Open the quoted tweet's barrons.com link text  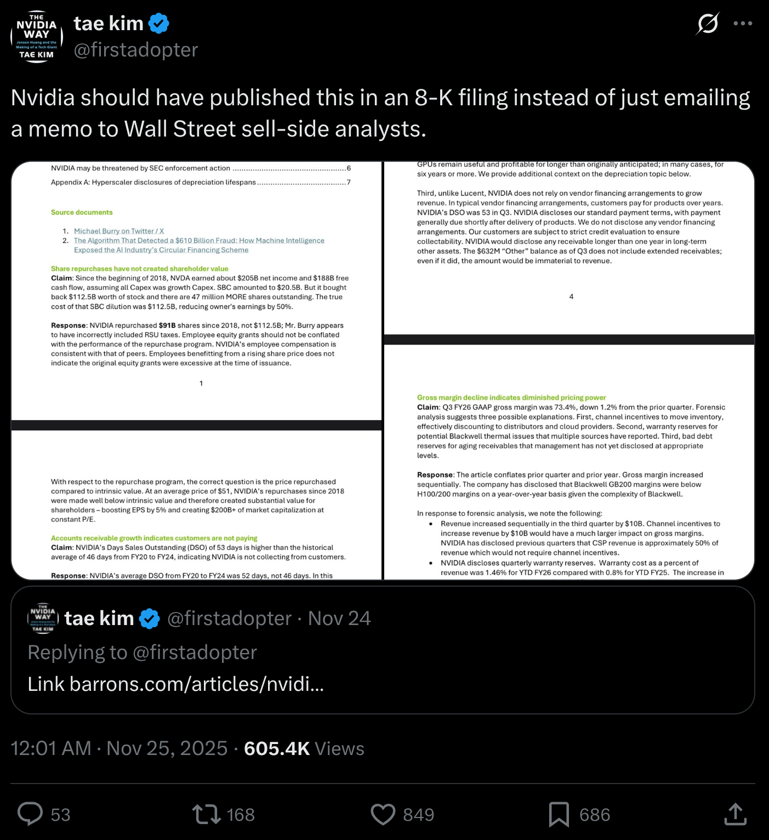pos(175,684)
